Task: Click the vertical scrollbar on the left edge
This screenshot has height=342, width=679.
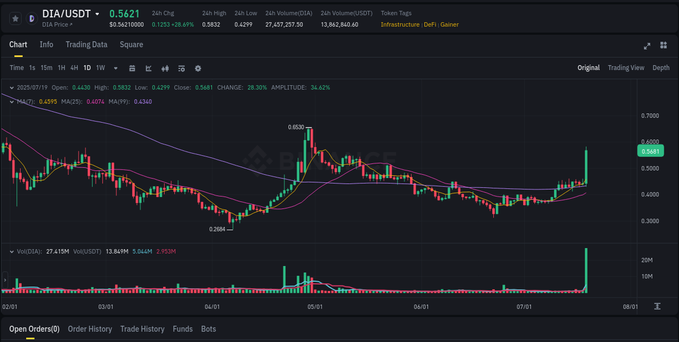Action: [x=5, y=280]
